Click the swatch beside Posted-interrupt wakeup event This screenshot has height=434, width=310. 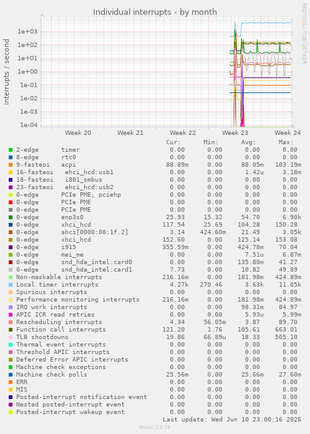(x=11, y=412)
